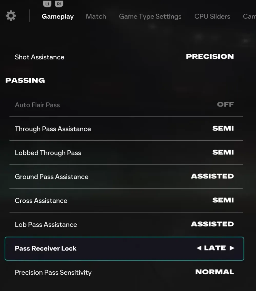
Task: Change Ground Pass Assistance ASSISTED value
Action: [x=212, y=176]
